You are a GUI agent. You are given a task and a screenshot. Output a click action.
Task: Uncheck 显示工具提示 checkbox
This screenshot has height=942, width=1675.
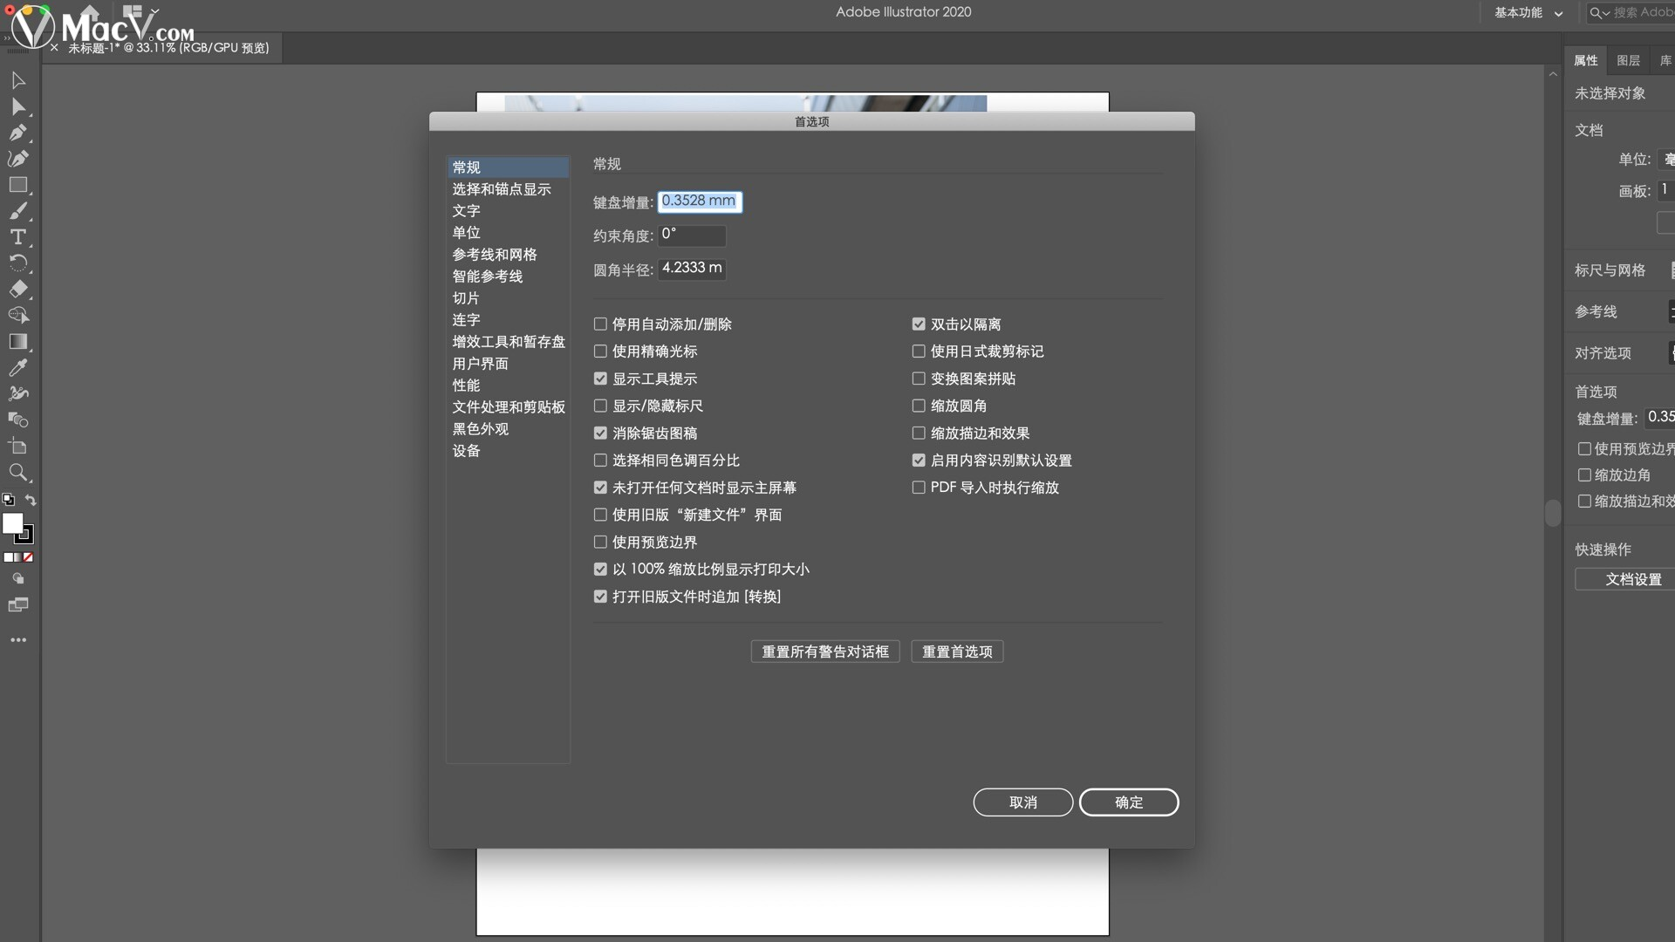click(600, 379)
